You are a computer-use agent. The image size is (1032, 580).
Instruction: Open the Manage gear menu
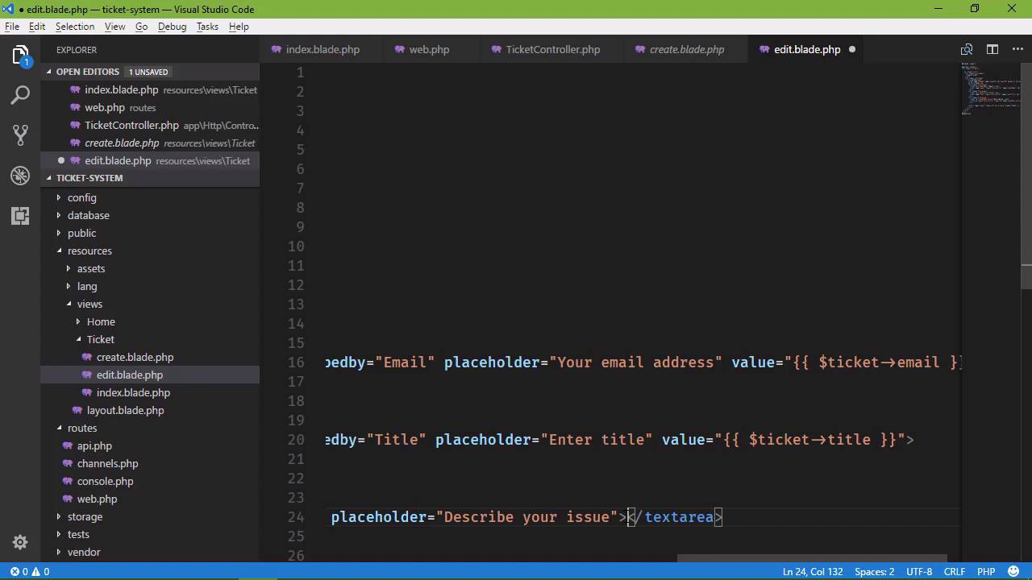coord(20,542)
